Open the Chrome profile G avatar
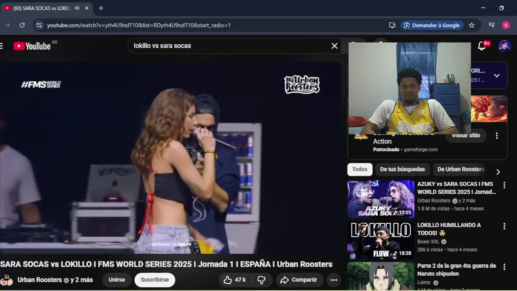517x291 pixels. click(x=506, y=25)
